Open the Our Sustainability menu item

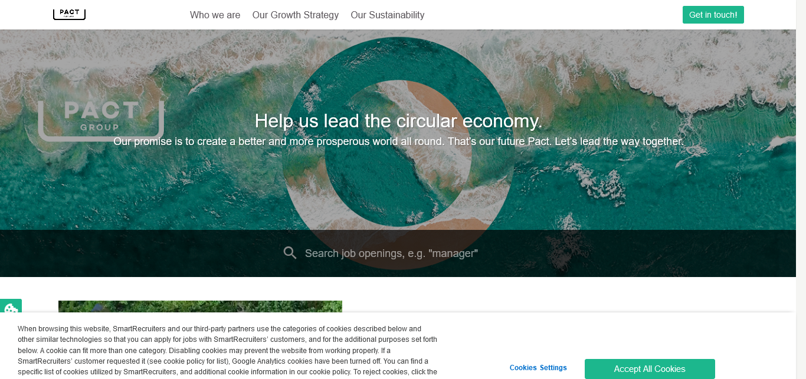pos(388,15)
